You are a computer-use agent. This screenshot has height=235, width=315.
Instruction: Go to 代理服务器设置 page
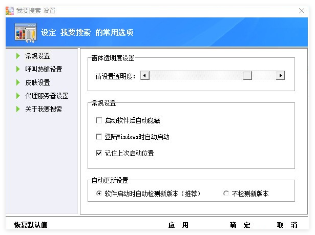(47, 96)
